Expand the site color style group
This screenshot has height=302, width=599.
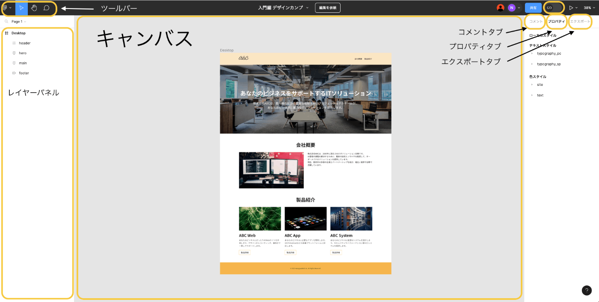(x=532, y=85)
